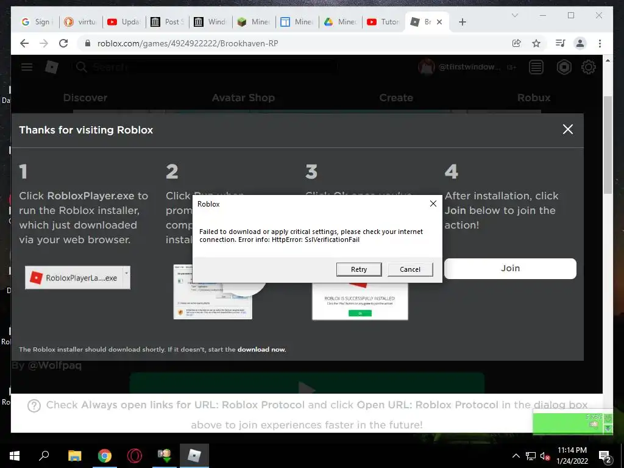Click the Roblox logo home icon

click(52, 67)
